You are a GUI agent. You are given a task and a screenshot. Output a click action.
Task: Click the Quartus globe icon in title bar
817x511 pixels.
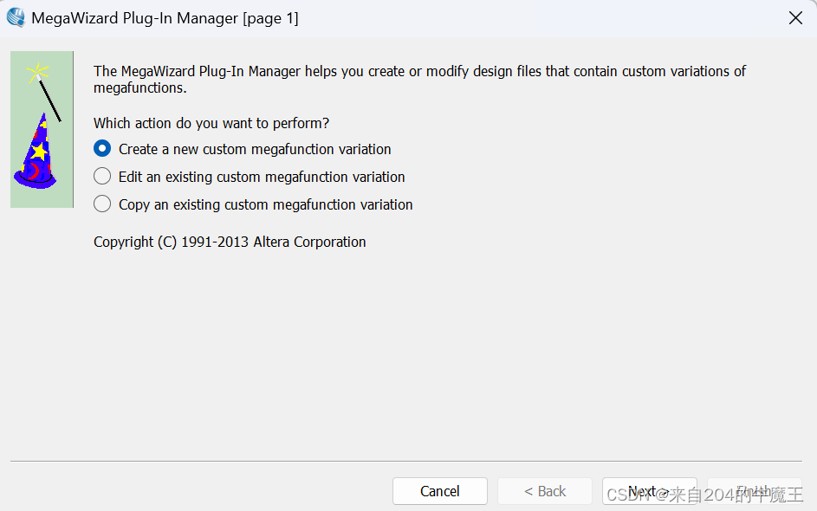tap(16, 17)
